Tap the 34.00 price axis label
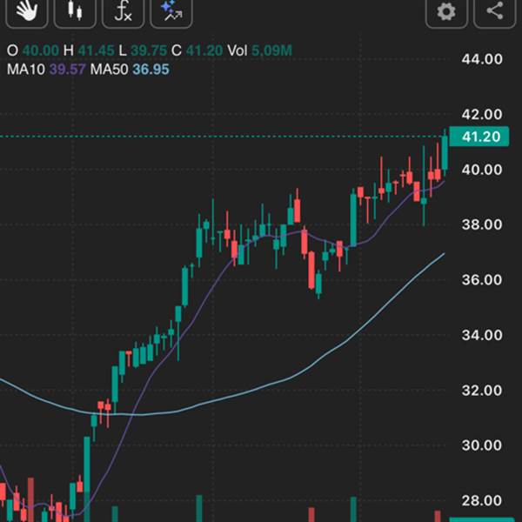This screenshot has height=522, width=522. point(482,335)
